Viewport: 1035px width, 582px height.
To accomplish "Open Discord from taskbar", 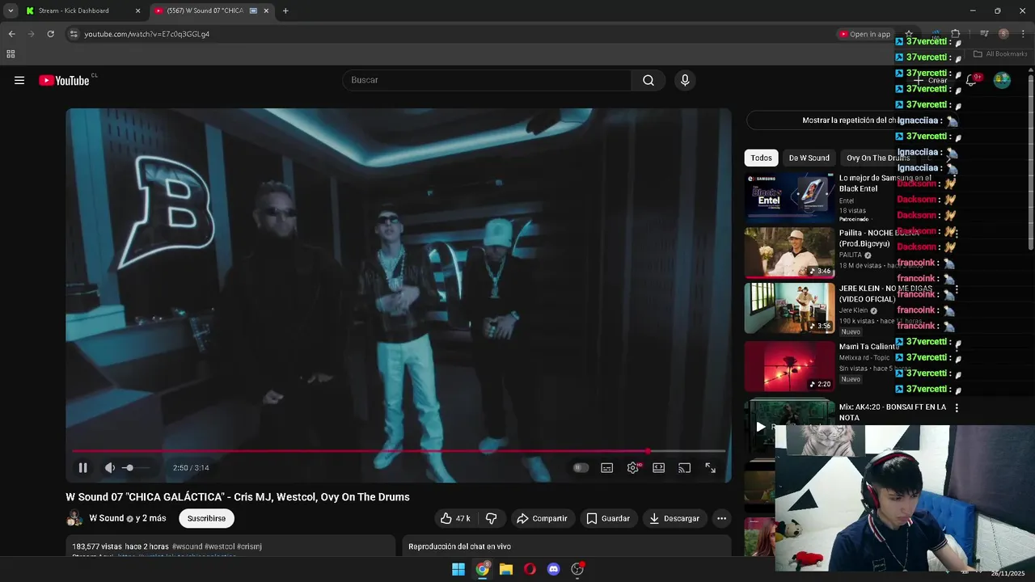I will (x=554, y=569).
